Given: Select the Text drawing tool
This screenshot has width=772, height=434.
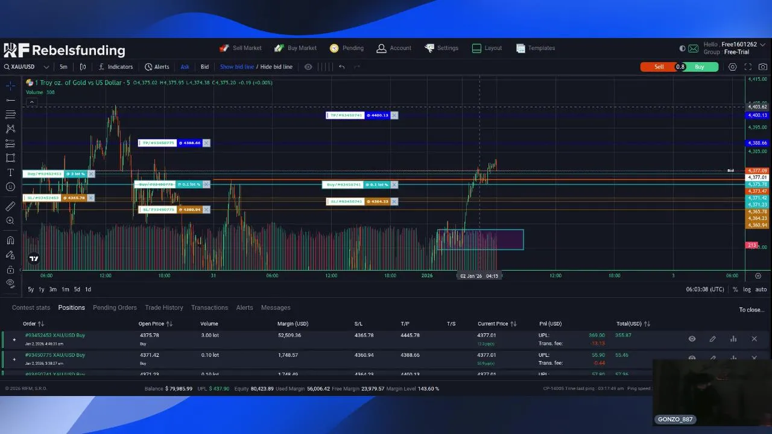Looking at the screenshot, I should click(x=10, y=172).
